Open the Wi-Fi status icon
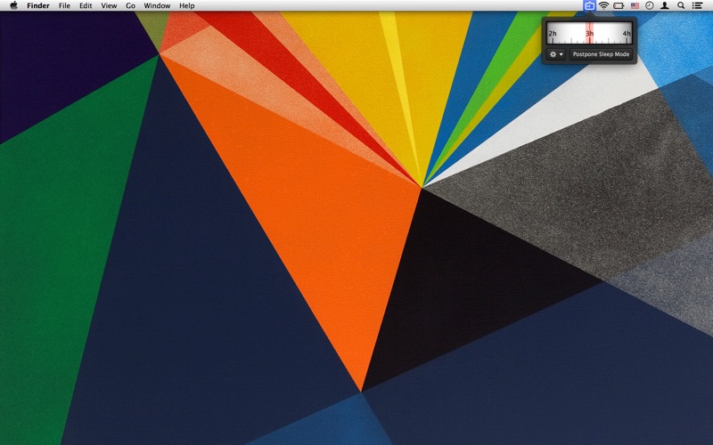 point(603,5)
